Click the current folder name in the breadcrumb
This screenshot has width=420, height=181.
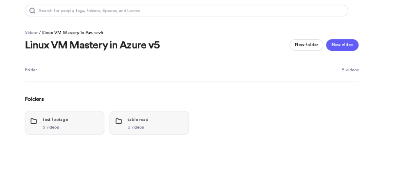coord(73,33)
